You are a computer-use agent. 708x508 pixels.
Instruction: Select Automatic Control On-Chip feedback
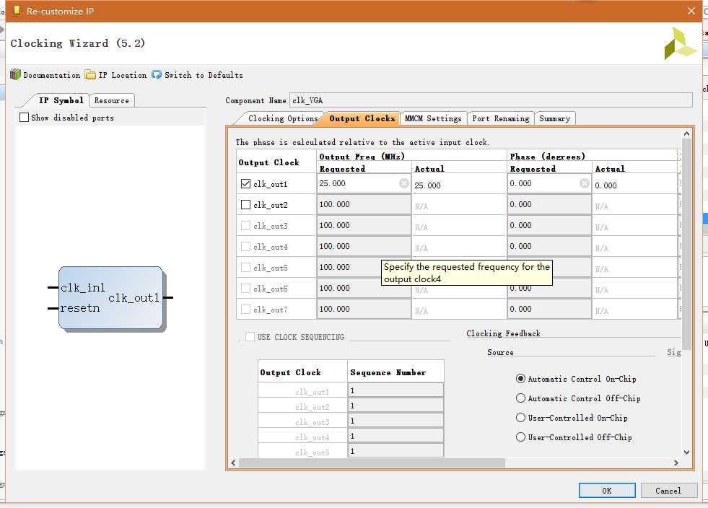click(x=520, y=379)
